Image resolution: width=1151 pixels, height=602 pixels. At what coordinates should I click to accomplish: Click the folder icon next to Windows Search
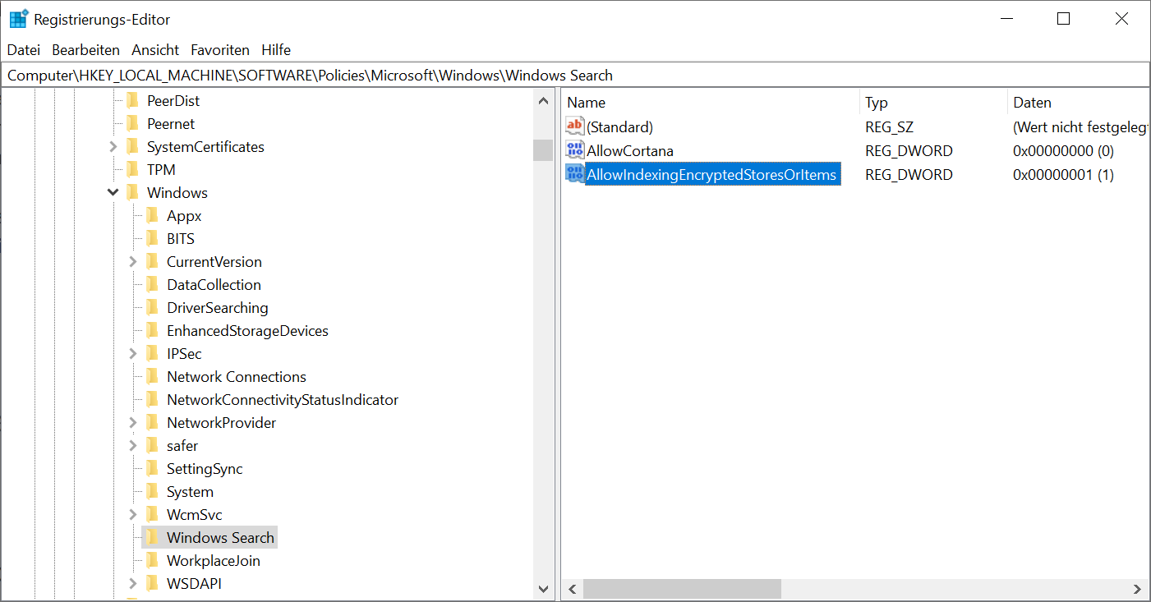point(152,538)
